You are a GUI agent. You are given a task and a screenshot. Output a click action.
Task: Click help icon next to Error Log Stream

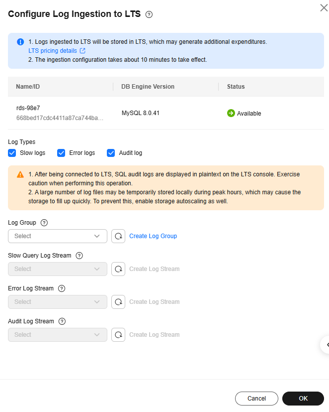click(x=62, y=288)
